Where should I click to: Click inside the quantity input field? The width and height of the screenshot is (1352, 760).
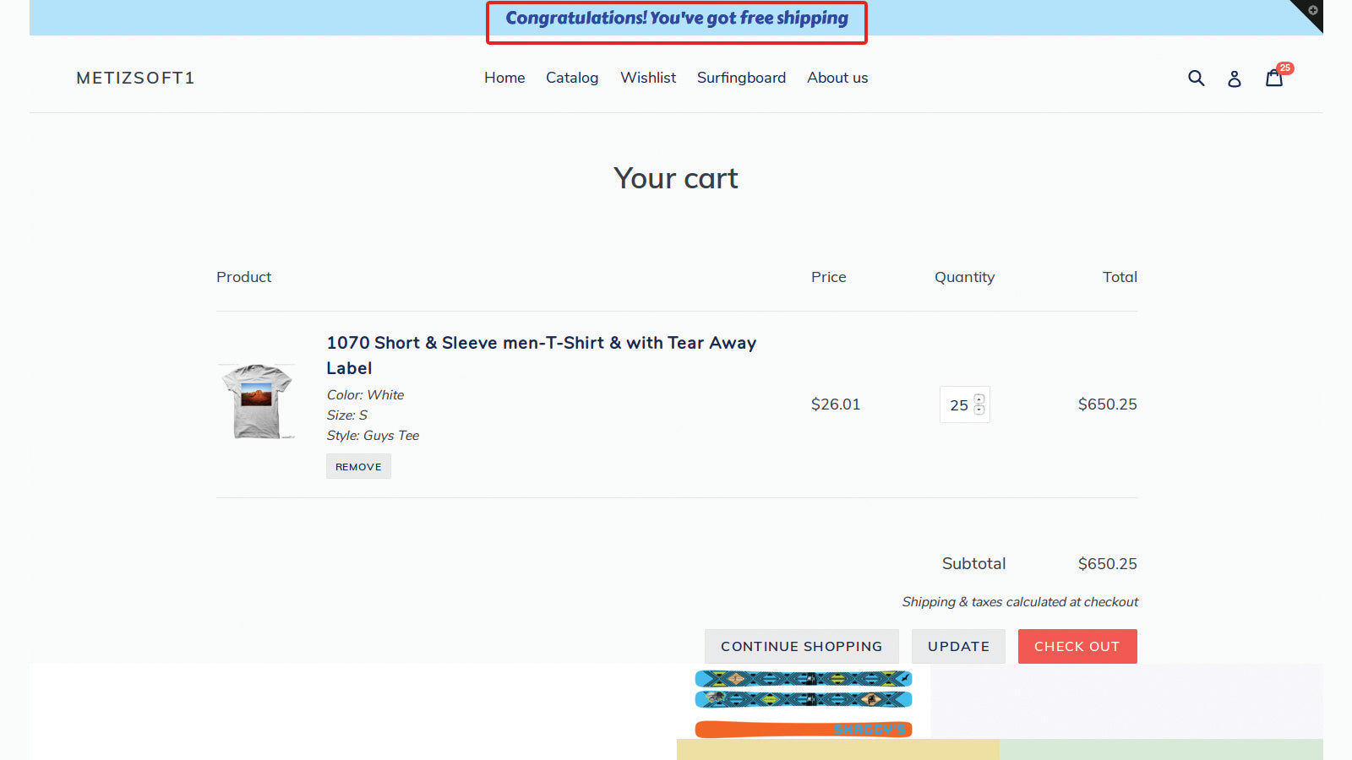coord(959,404)
